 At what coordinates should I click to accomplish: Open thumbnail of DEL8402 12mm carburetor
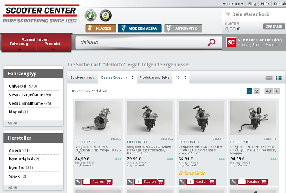pos(149,118)
